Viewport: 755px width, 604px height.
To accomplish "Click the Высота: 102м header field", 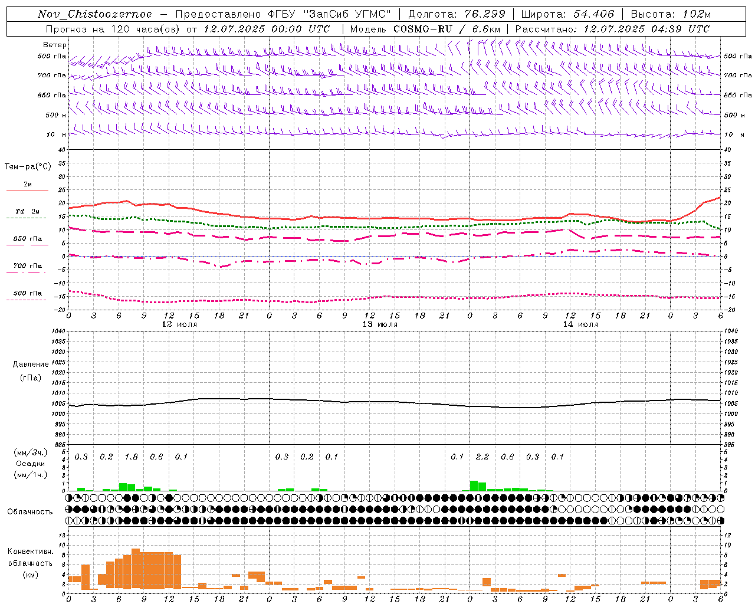I will (671, 14).
